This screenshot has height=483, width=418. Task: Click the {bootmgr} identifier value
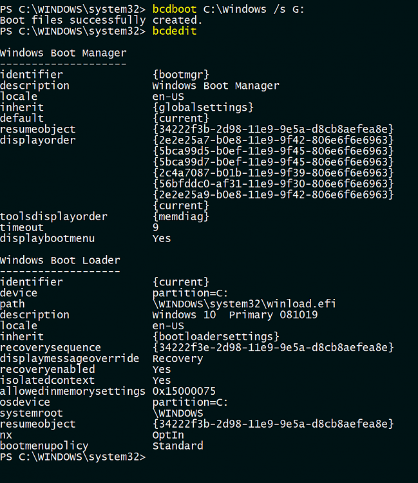pos(181,75)
